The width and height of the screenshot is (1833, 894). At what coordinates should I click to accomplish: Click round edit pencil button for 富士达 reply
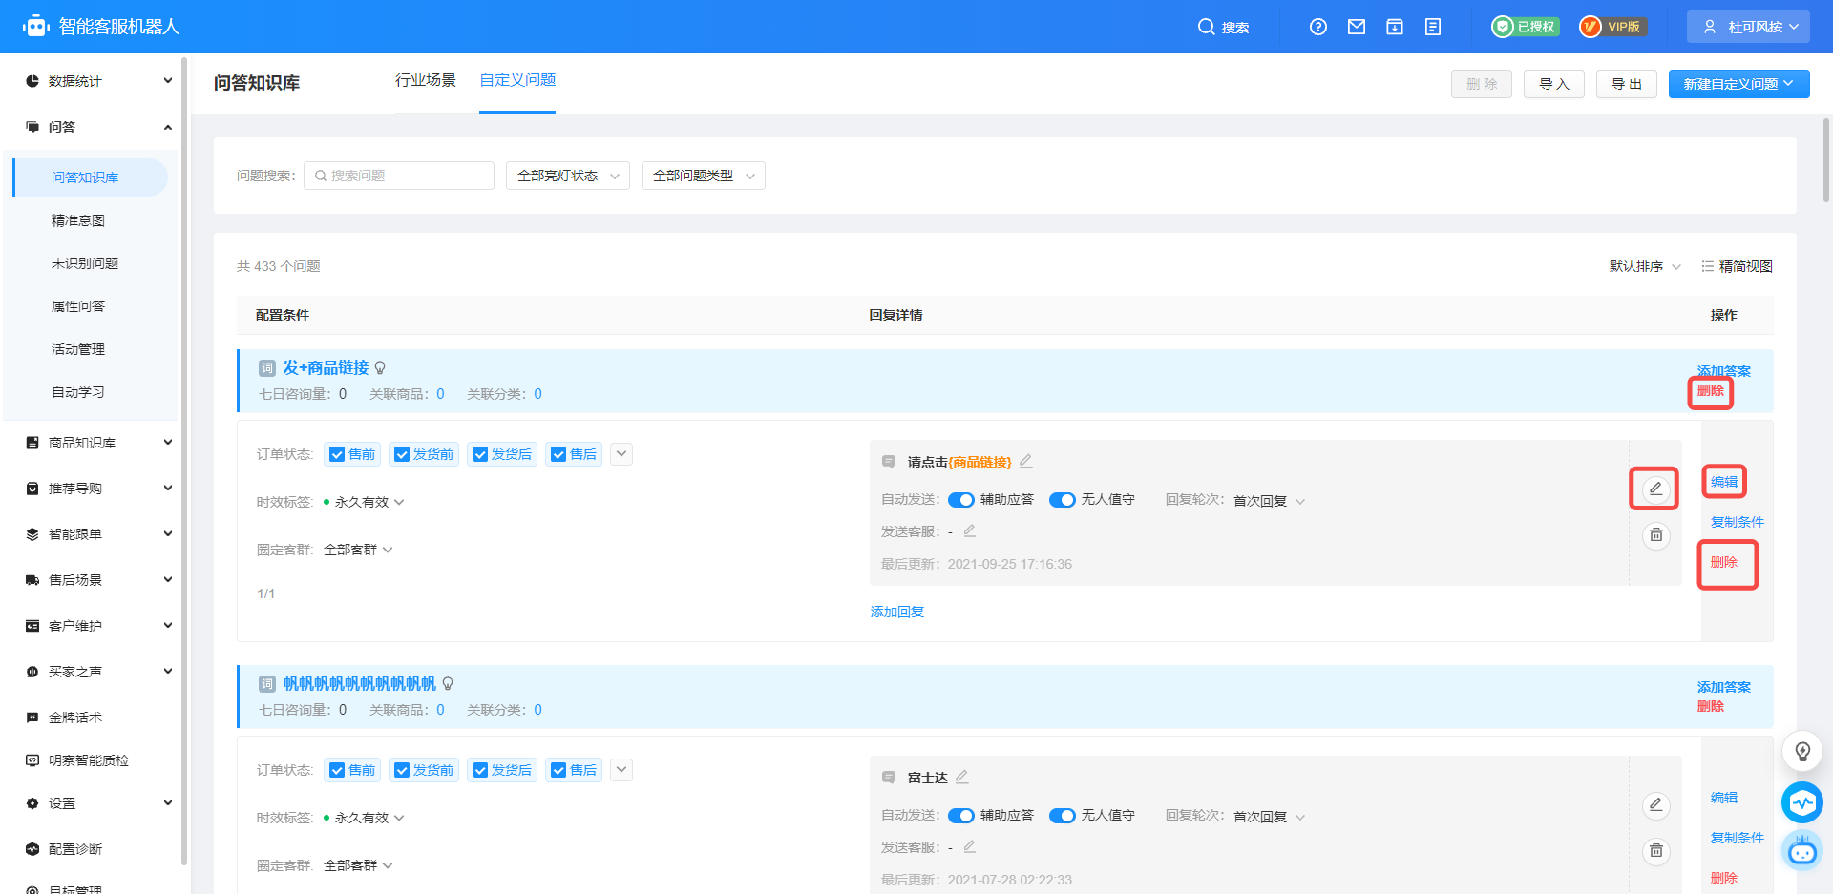[x=1655, y=804]
